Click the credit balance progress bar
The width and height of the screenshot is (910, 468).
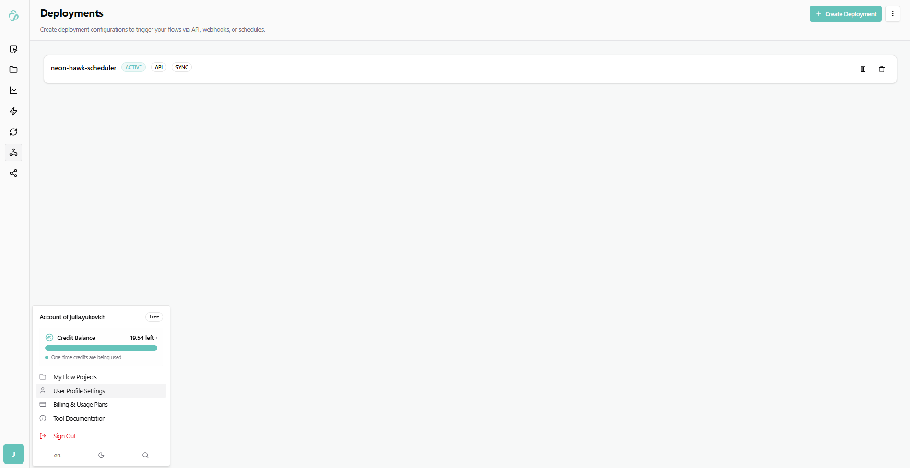[101, 348]
